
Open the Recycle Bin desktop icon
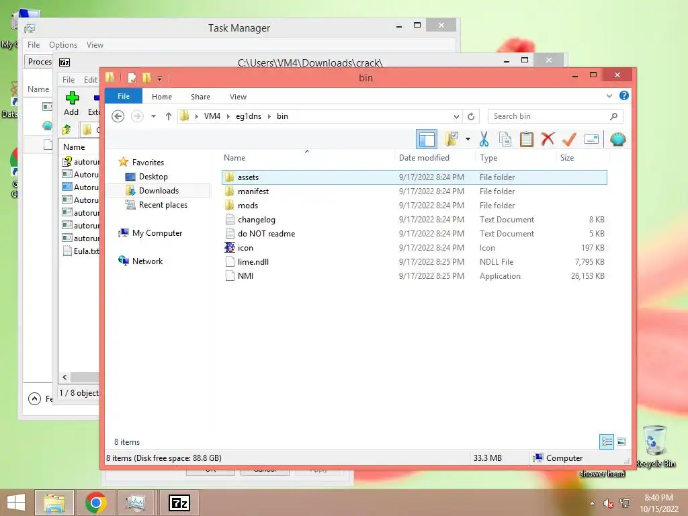point(655,446)
